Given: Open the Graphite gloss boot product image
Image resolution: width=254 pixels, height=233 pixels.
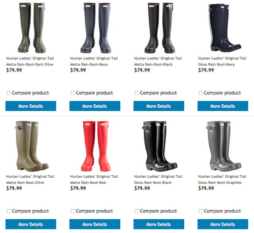Looking at the screenshot, I should click(224, 145).
